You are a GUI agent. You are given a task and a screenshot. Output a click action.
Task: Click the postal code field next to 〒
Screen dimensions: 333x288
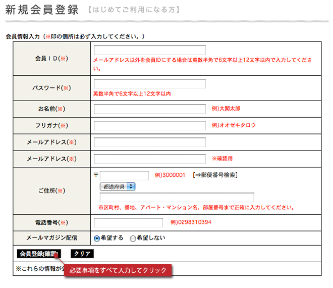point(124,175)
